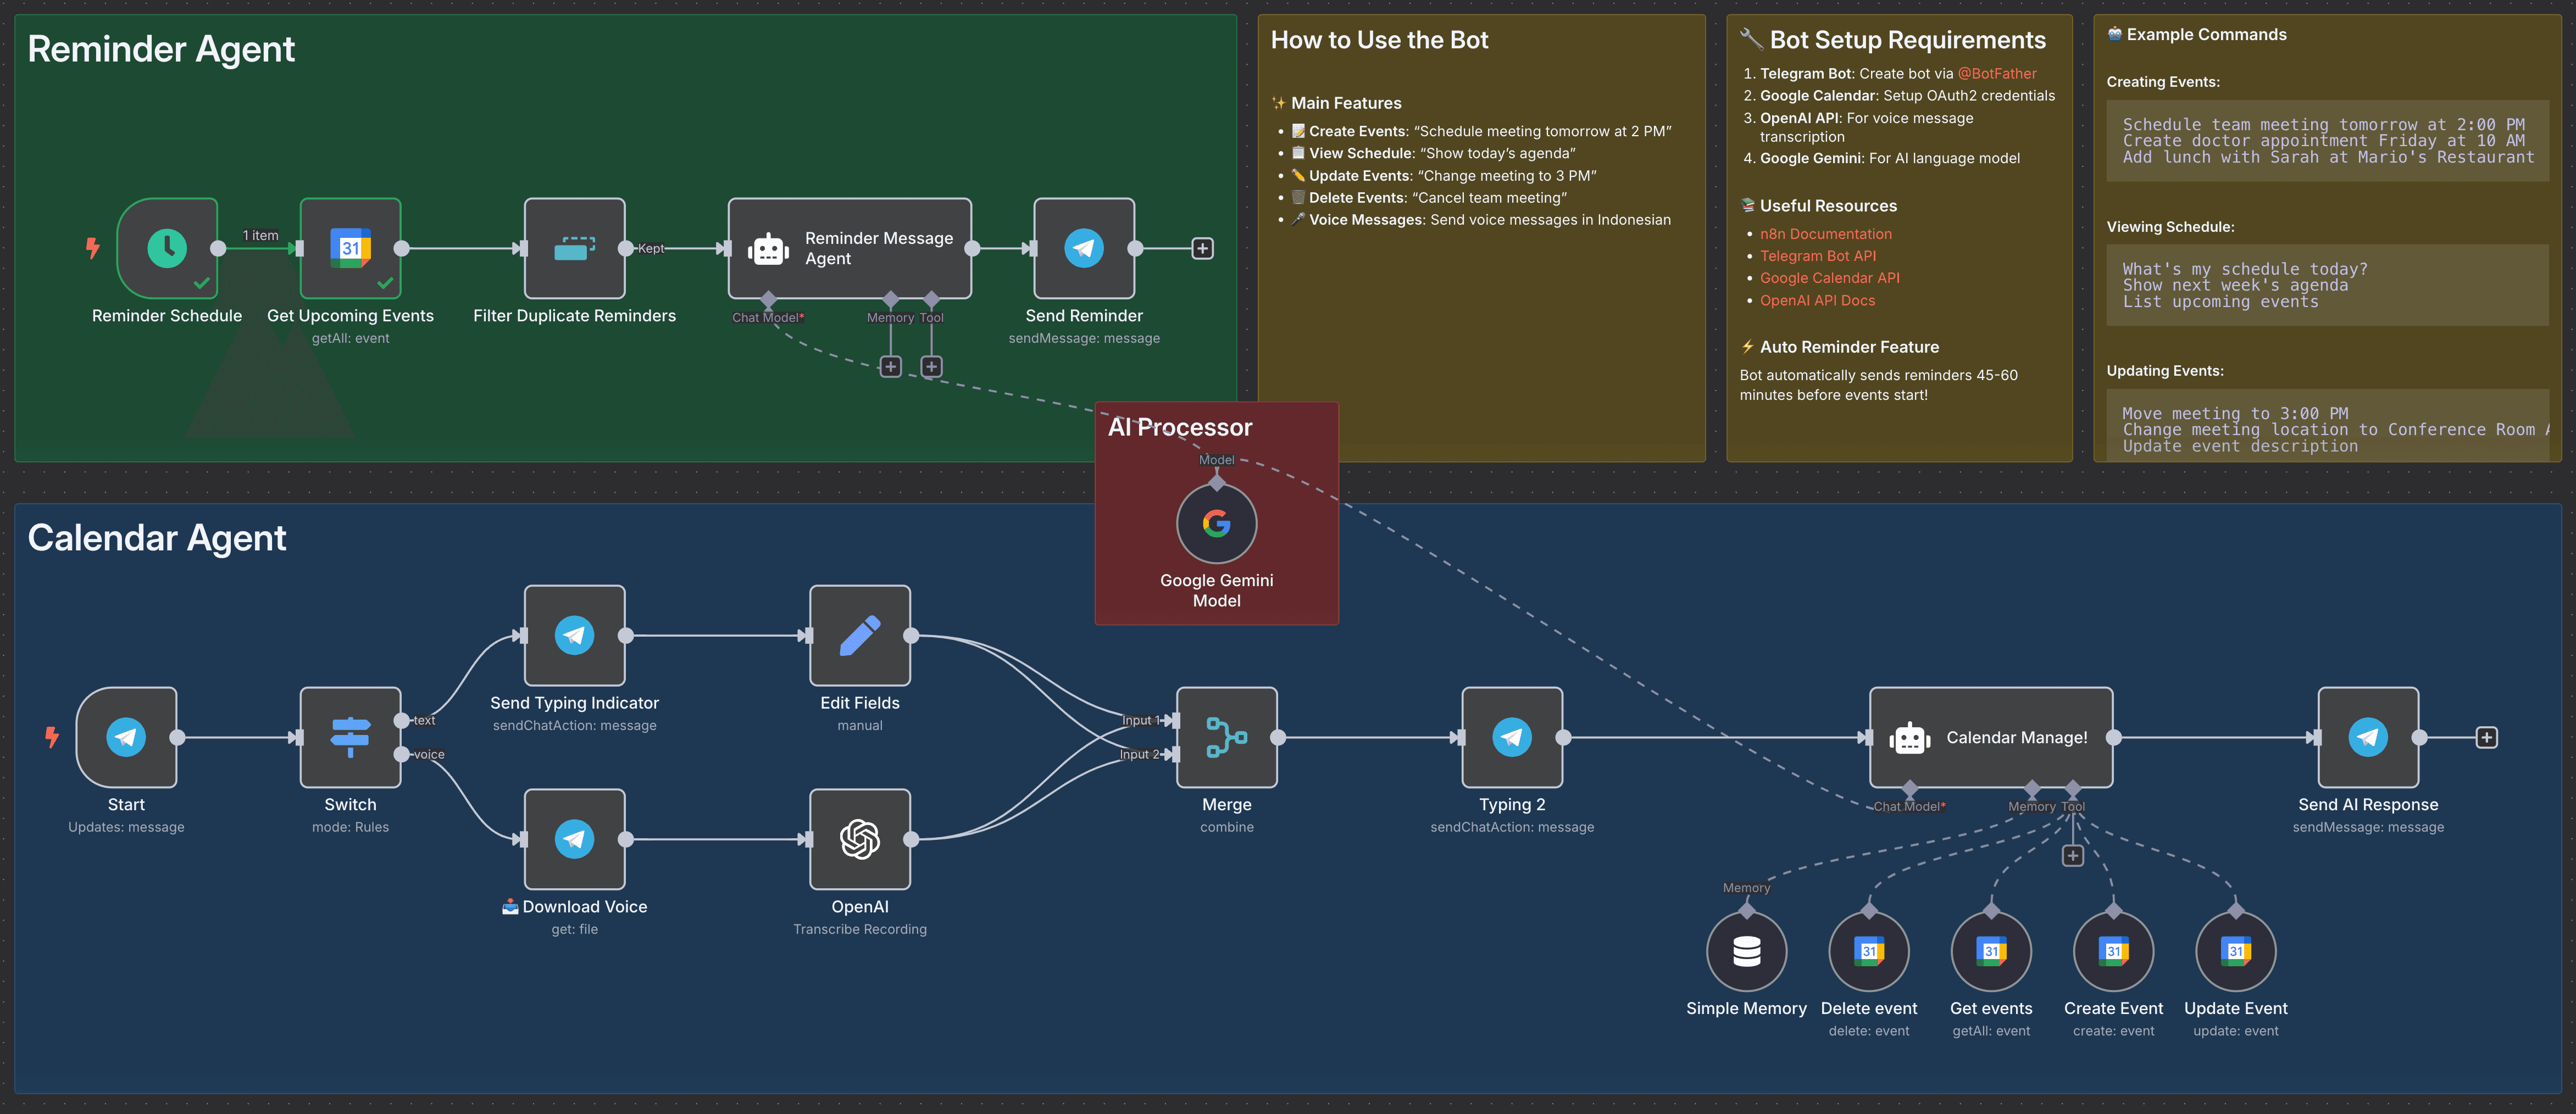Open the Get events calendar tool
2576x1114 pixels.
(x=1991, y=951)
